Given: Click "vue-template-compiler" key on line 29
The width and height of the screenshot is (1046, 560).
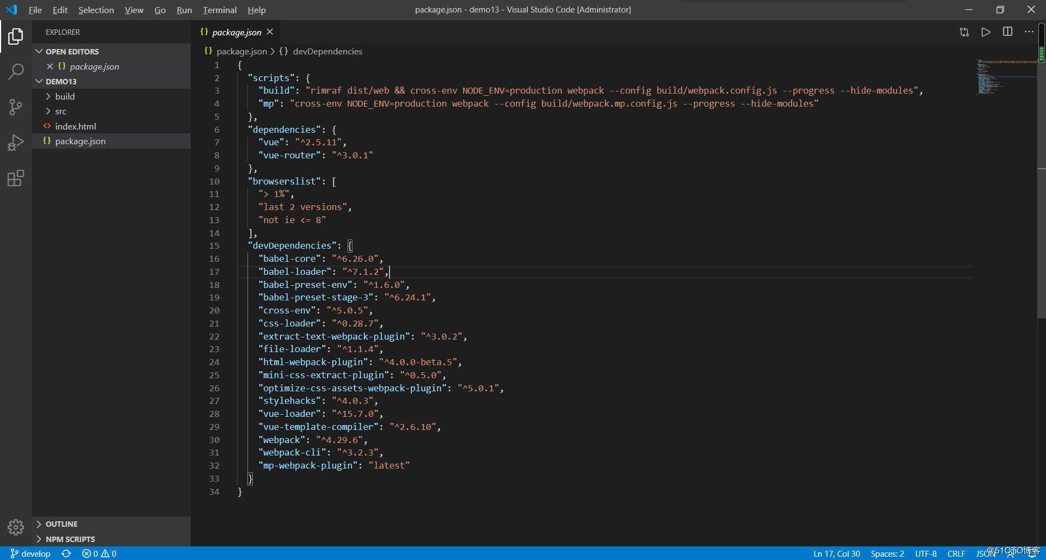Looking at the screenshot, I should click(x=318, y=427).
